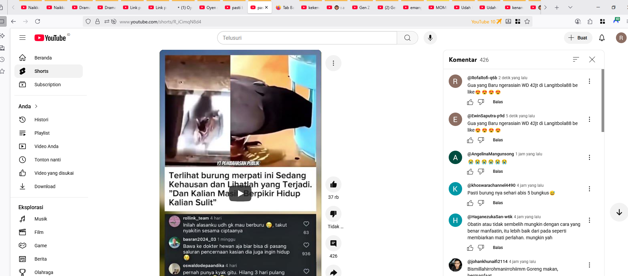Switch to the "Gen Z" browser tab
This screenshot has height=276, width=628.
(x=361, y=7)
